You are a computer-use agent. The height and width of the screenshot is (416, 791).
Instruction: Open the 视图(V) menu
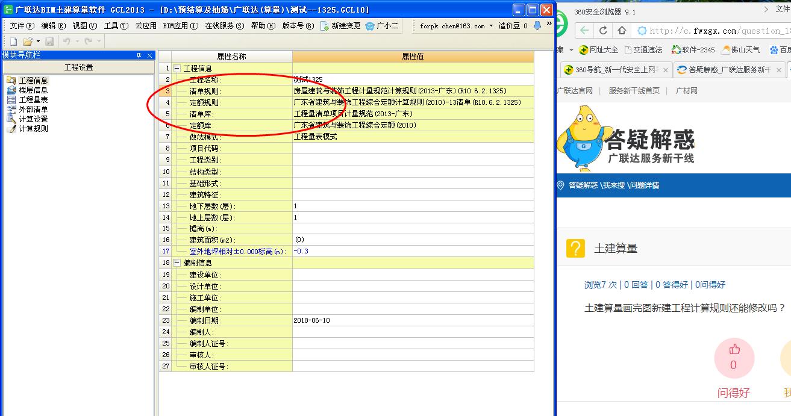(x=85, y=26)
